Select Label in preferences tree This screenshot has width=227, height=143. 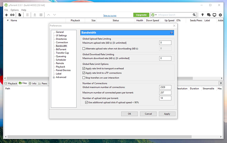point(59,74)
